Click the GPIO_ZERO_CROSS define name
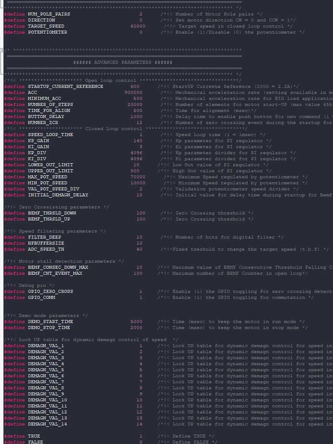 tap(50, 292)
